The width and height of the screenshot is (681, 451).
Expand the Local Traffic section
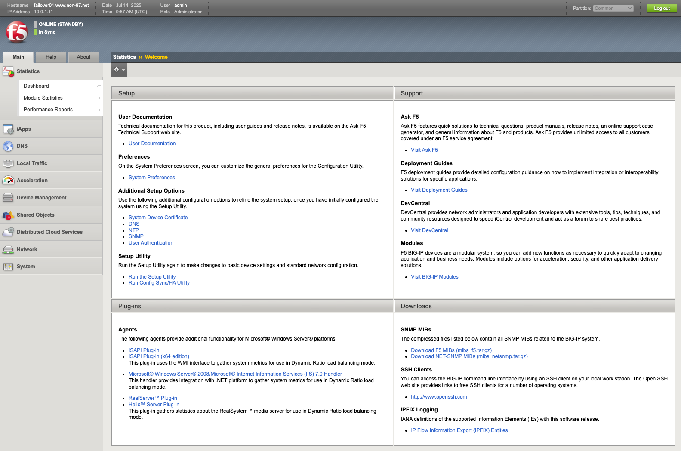(x=51, y=163)
